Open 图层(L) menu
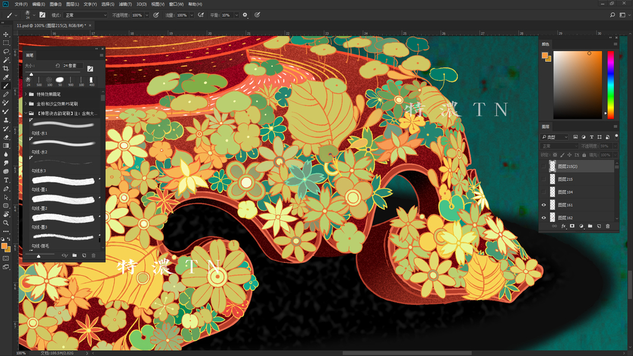Screen dimensions: 633x356 [x=72, y=4]
